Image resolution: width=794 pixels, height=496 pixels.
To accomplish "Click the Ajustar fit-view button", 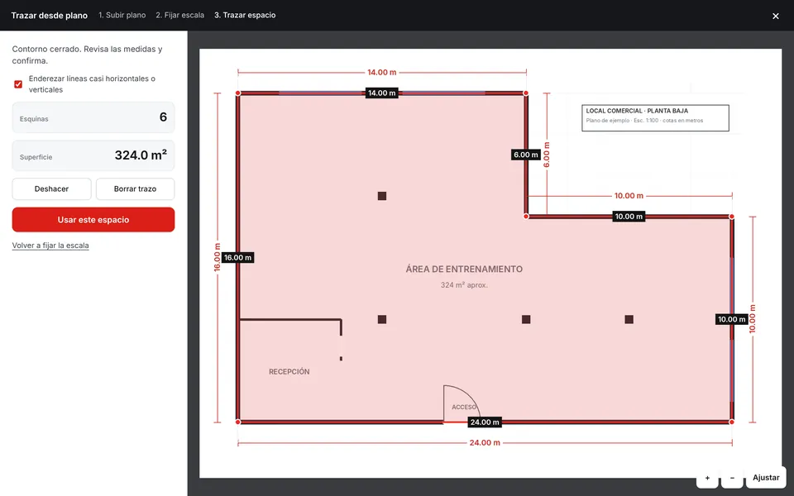I will point(766,477).
